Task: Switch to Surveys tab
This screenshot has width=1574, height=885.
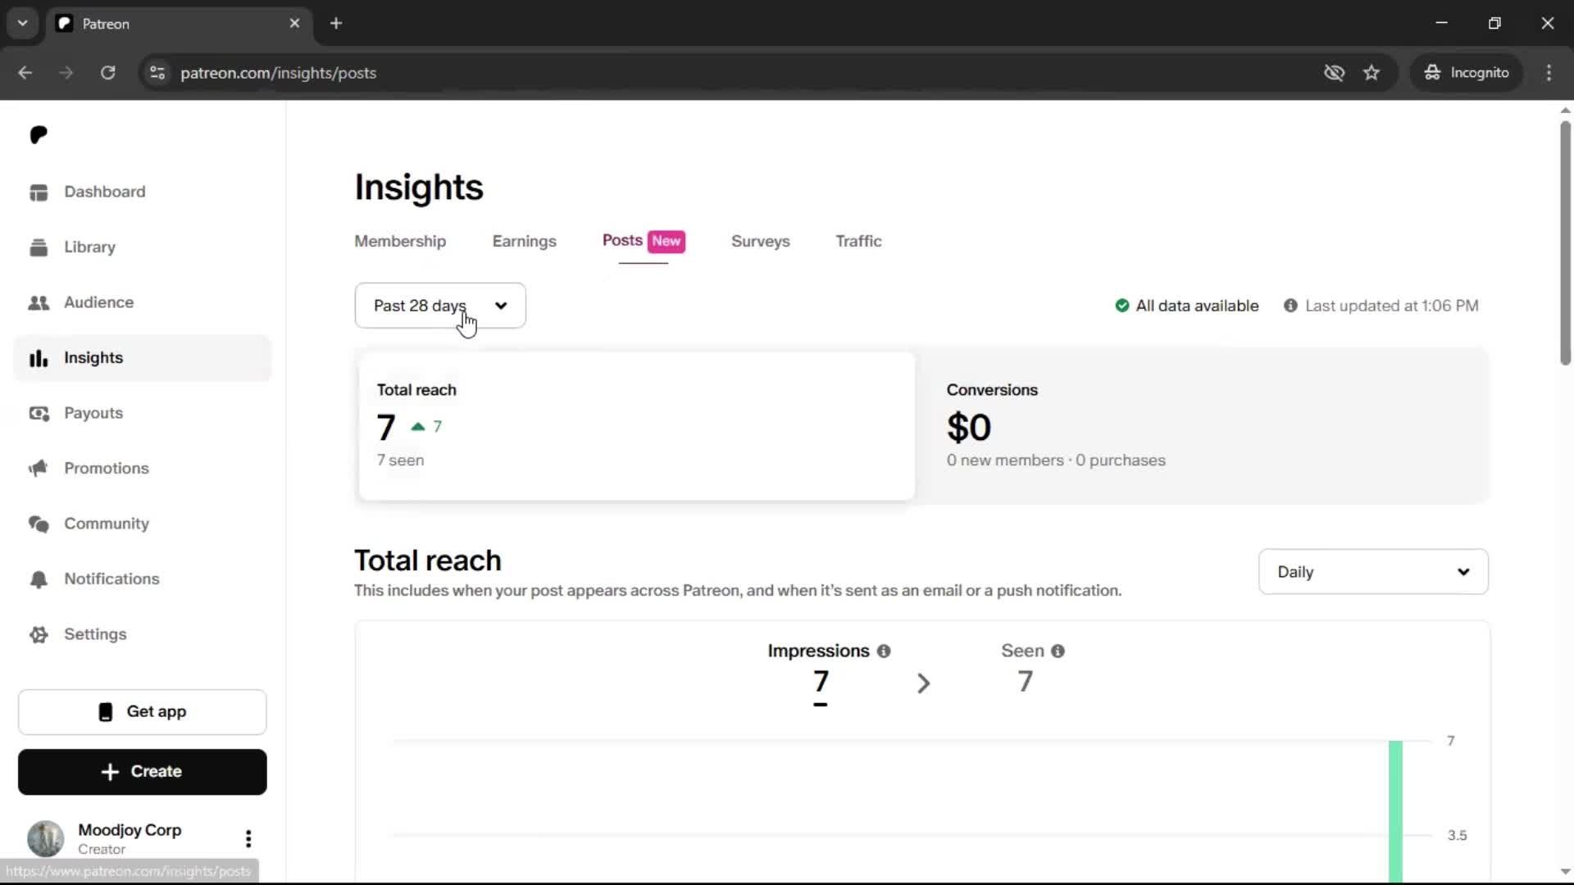Action: (760, 242)
